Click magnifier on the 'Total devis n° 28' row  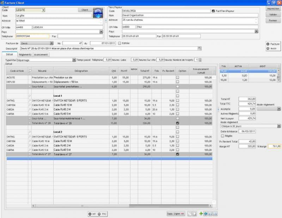(x=30, y=123)
